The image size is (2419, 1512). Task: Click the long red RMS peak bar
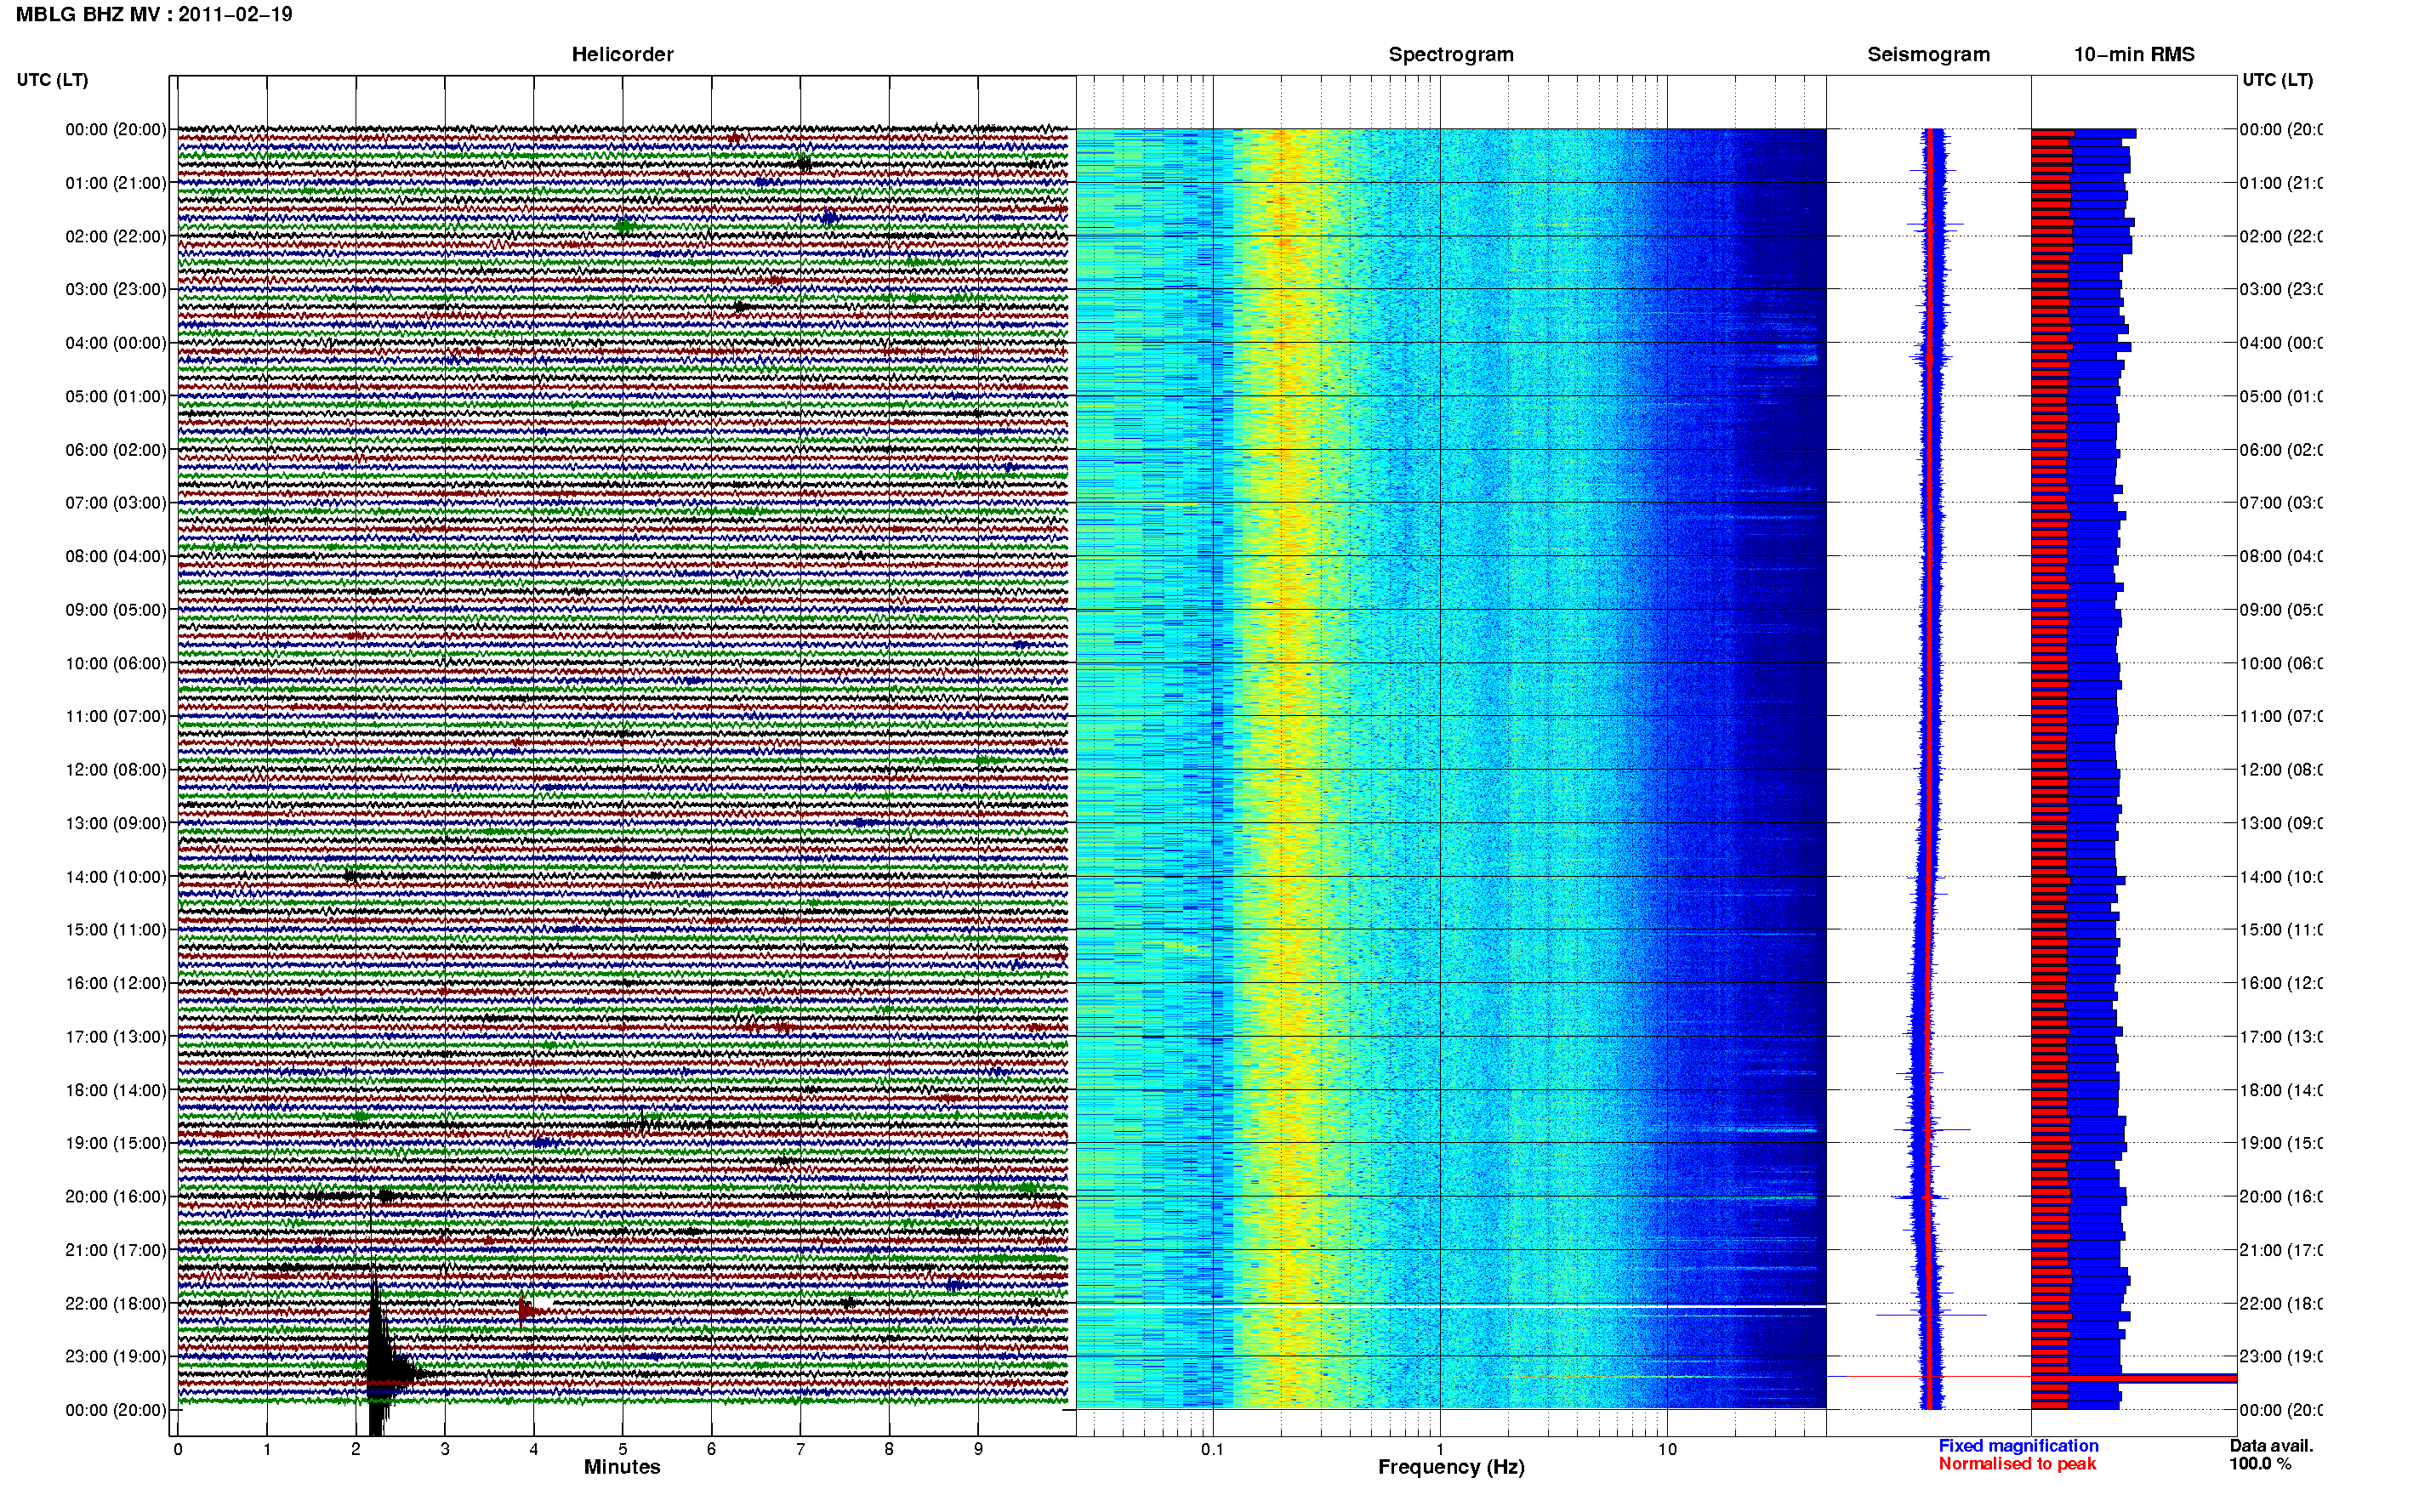pyautogui.click(x=2134, y=1378)
